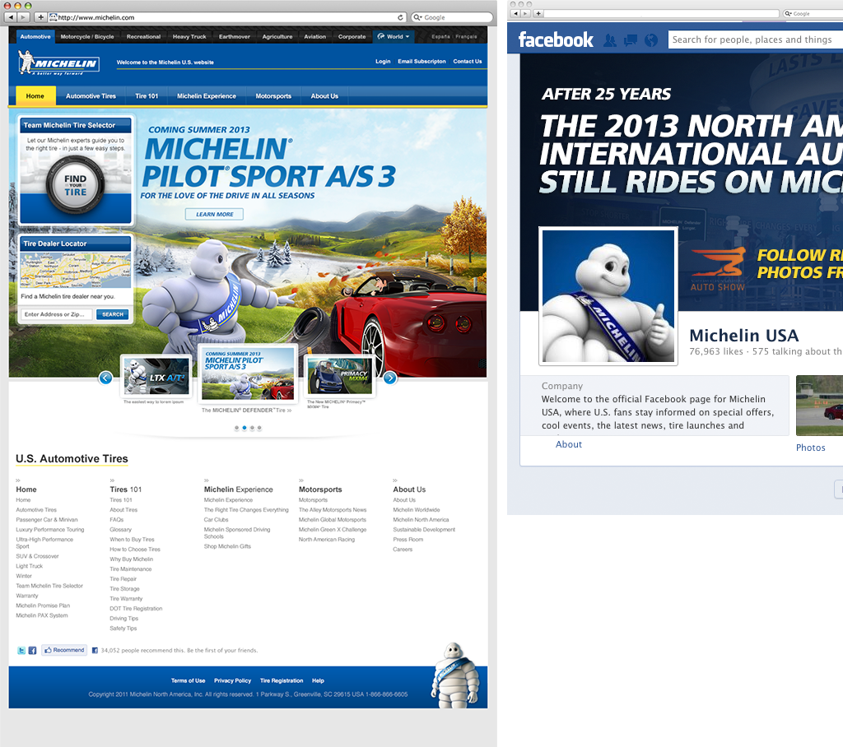Open Facebook notifications globe icon

(x=651, y=40)
